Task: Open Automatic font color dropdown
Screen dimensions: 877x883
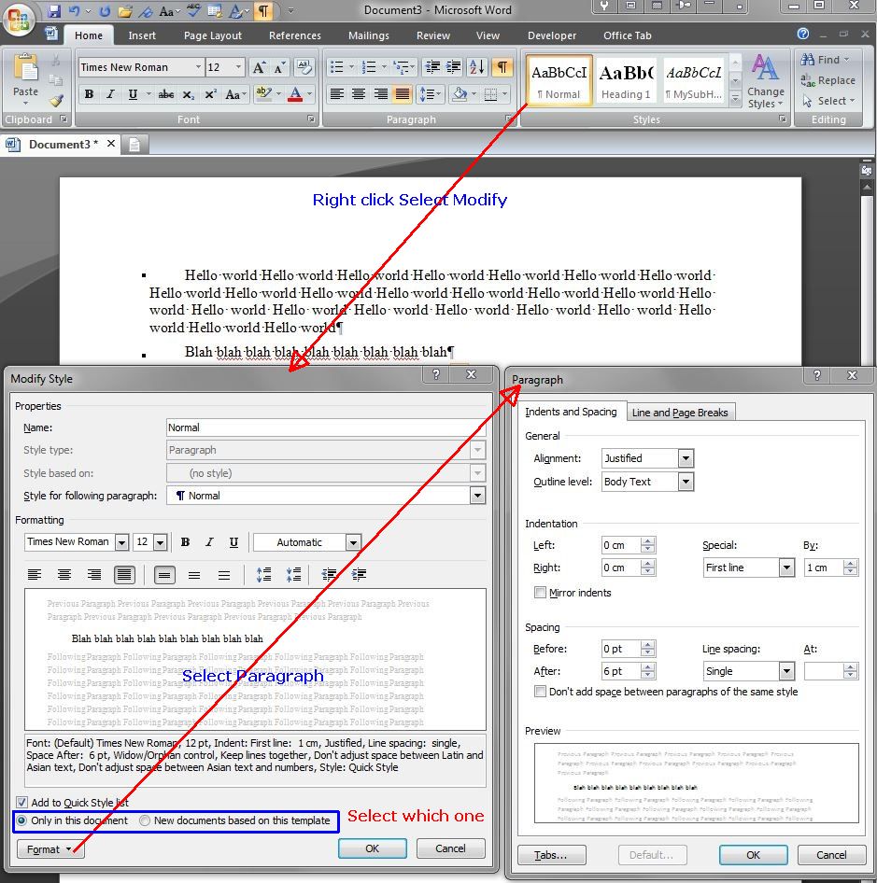Action: [353, 543]
